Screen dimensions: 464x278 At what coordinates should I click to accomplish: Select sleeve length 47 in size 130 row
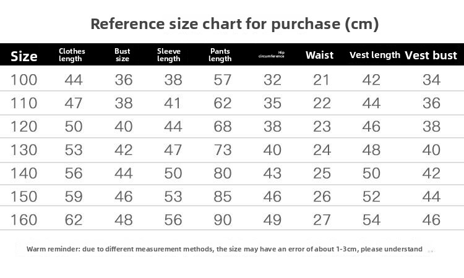coord(173,150)
